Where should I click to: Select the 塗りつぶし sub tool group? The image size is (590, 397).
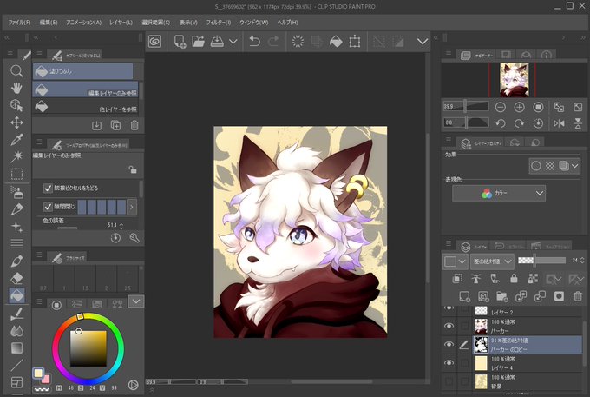click(x=82, y=71)
